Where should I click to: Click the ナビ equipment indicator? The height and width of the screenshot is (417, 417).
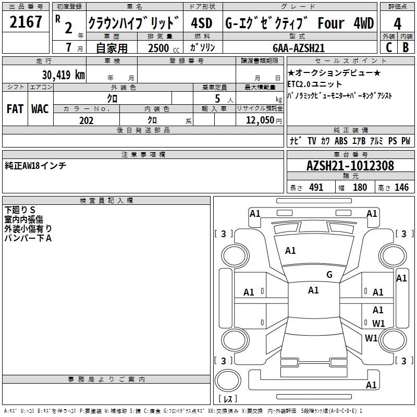[x=295, y=141]
